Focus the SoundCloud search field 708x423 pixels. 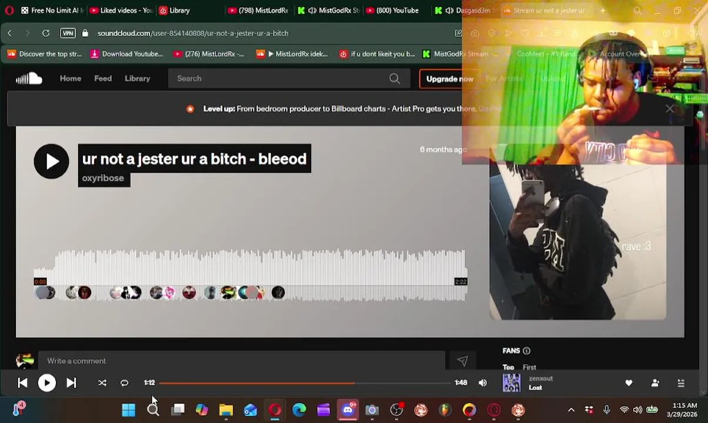[288, 78]
